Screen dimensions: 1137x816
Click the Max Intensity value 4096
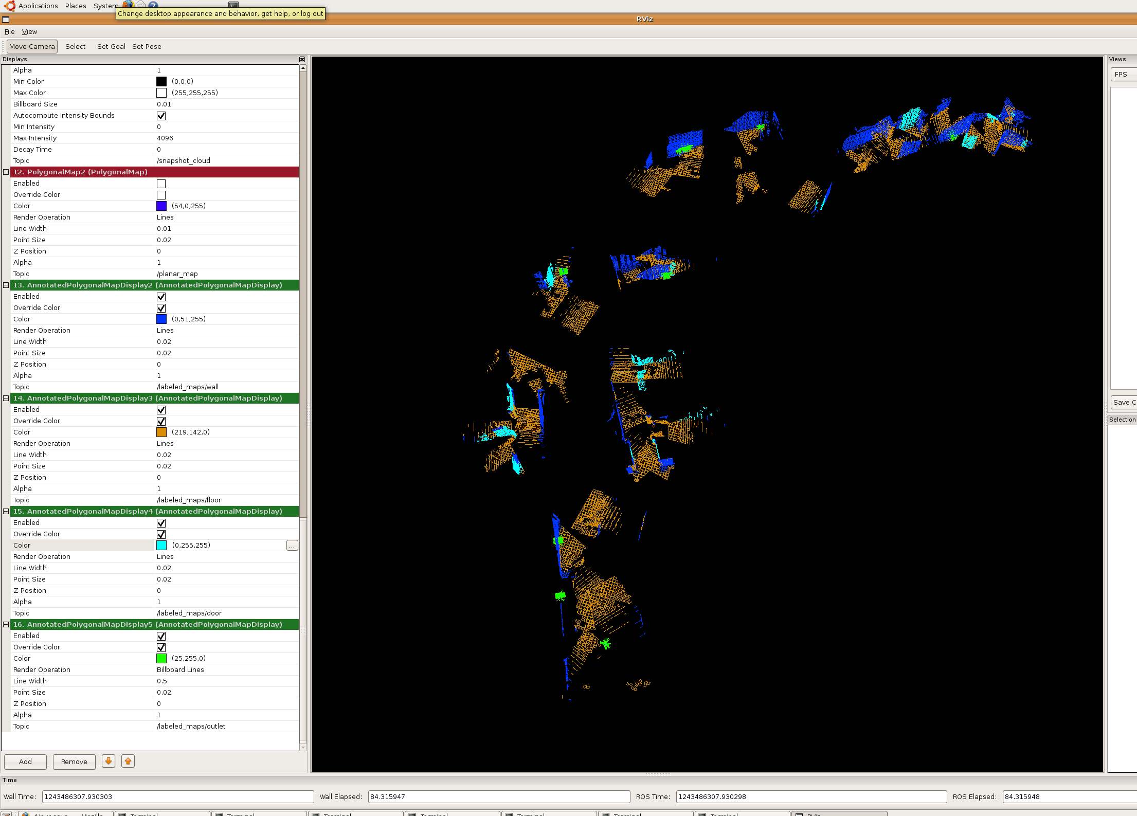click(x=165, y=138)
